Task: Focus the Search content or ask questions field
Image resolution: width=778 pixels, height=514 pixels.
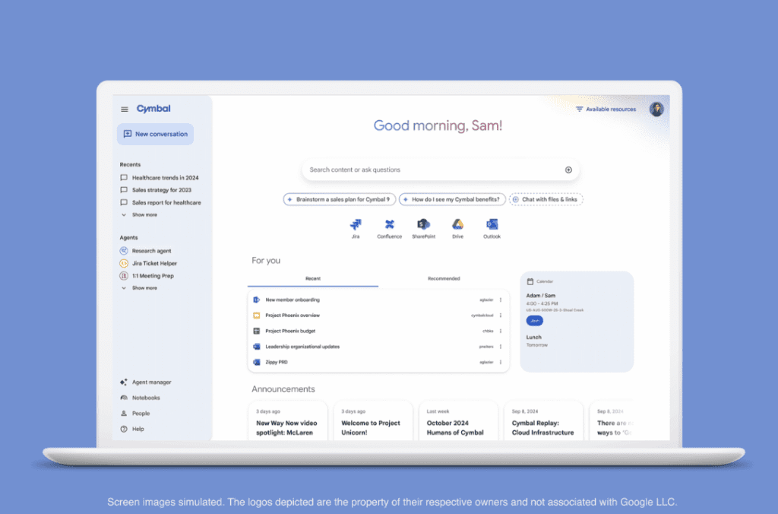Action: click(x=433, y=170)
